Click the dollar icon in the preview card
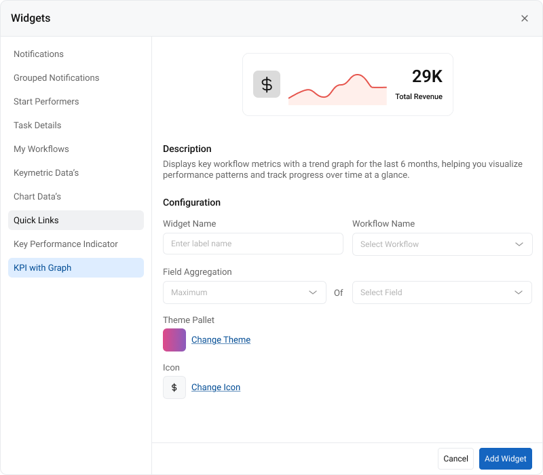Screen dimensions: 543x475 (267, 84)
